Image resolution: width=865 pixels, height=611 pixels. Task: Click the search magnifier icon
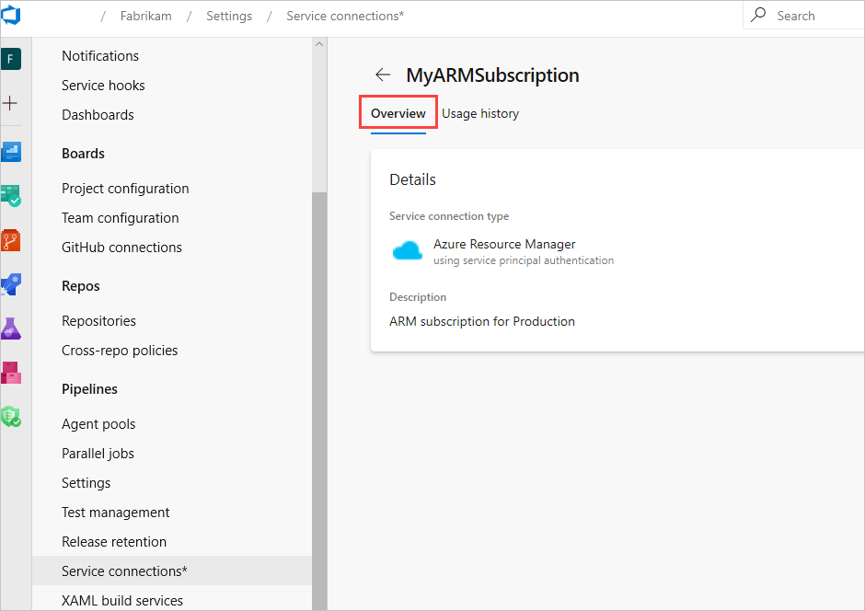(758, 16)
